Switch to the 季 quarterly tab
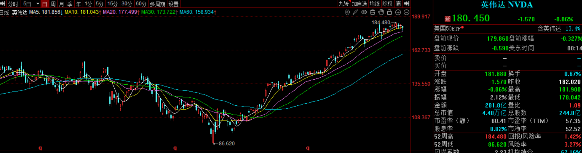This screenshot has width=582, height=153. [x=70, y=4]
